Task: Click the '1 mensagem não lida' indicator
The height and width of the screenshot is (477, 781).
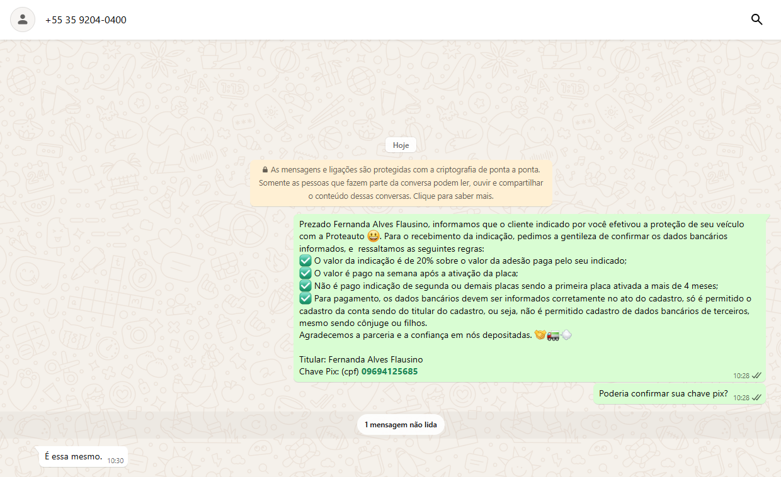Action: click(401, 425)
